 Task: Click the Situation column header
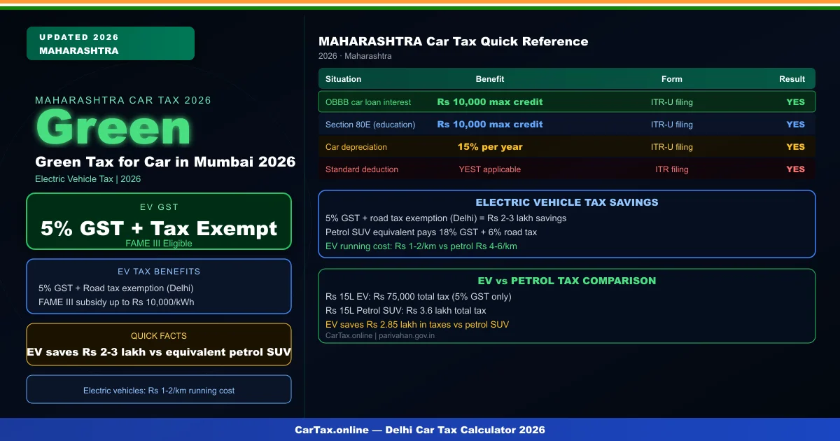click(x=344, y=79)
